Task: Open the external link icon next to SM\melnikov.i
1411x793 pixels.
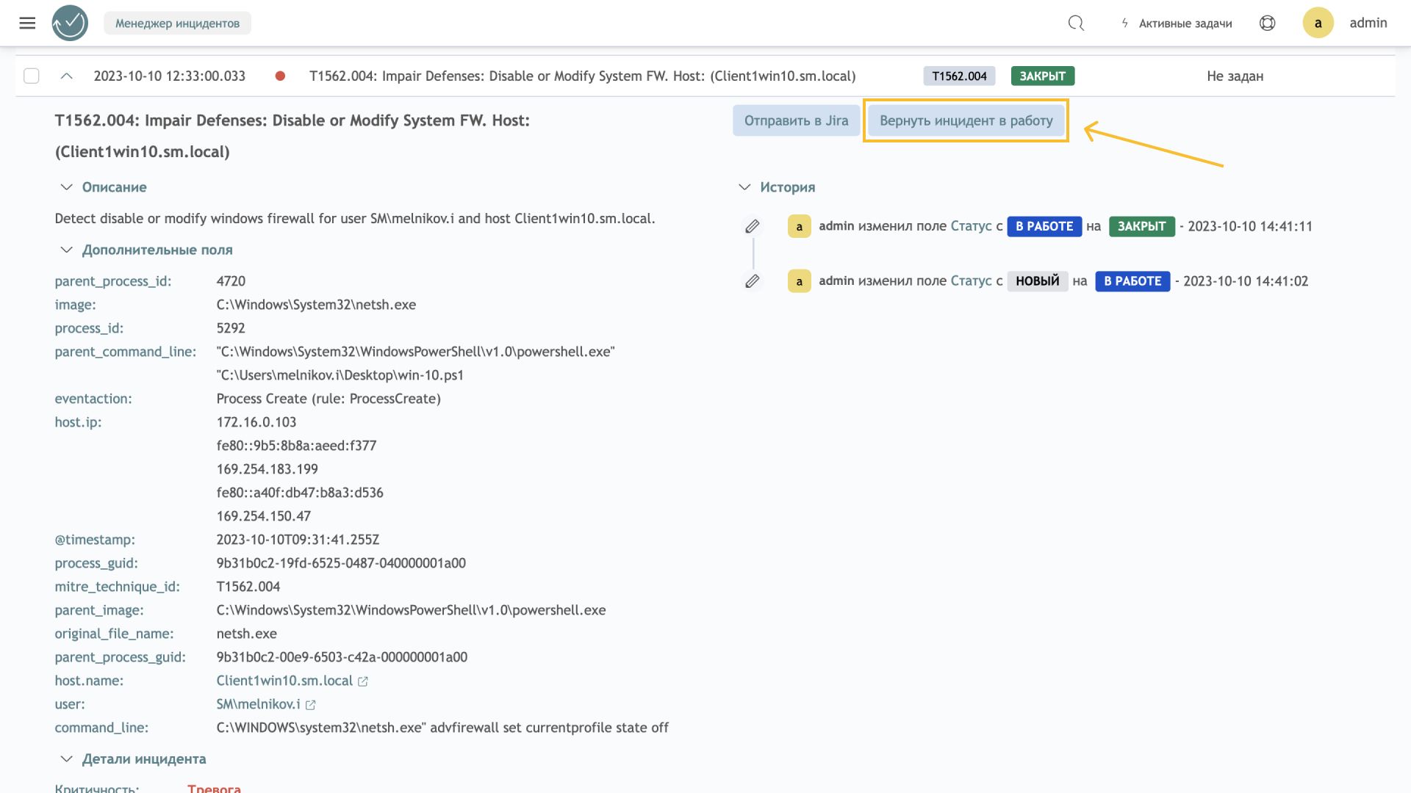Action: [x=310, y=705]
